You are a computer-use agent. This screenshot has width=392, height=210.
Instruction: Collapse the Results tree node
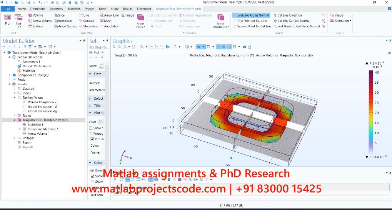tap(10, 84)
